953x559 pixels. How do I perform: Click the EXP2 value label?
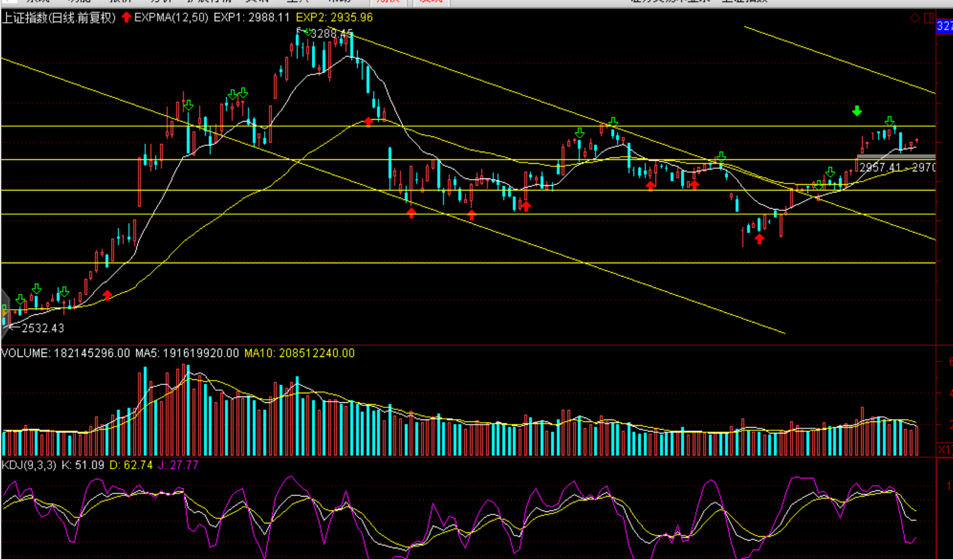click(334, 18)
